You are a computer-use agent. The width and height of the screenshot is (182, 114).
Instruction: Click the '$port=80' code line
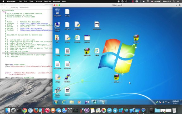coord(15,65)
